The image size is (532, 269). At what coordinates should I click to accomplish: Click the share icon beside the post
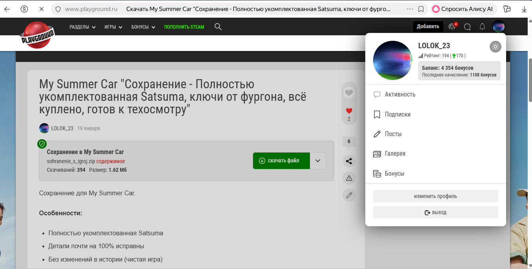pos(349,161)
